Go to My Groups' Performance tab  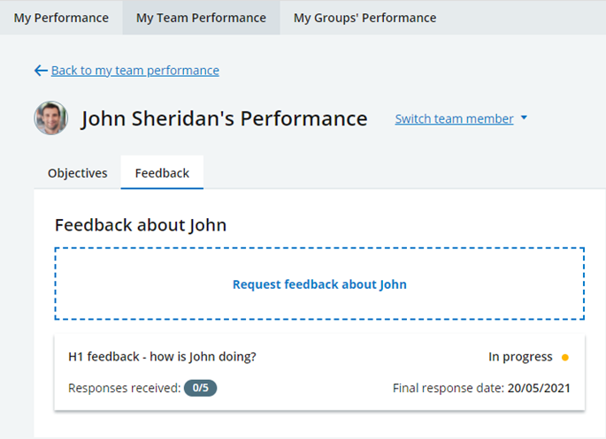(364, 18)
